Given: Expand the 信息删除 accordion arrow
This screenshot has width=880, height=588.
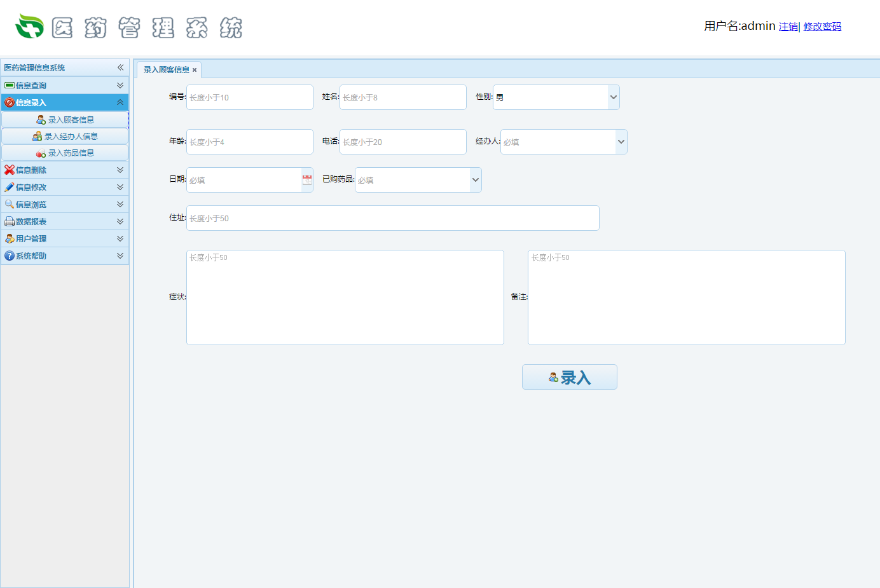Looking at the screenshot, I should [120, 170].
